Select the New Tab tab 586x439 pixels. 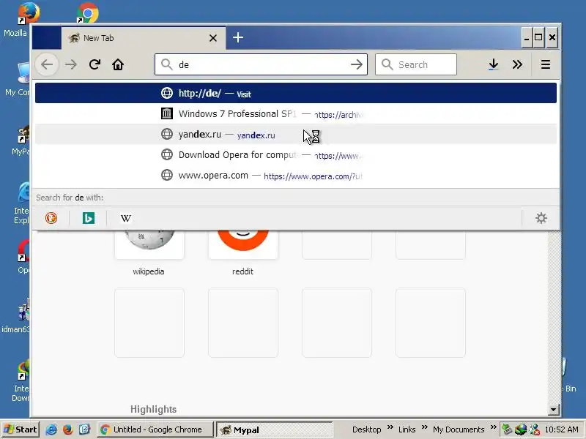[144, 38]
